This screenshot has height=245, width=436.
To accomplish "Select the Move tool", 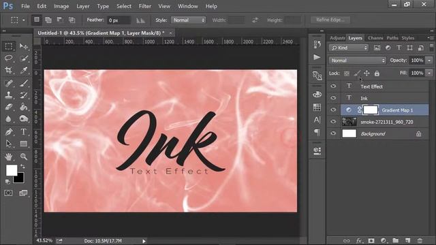I will pos(24,46).
